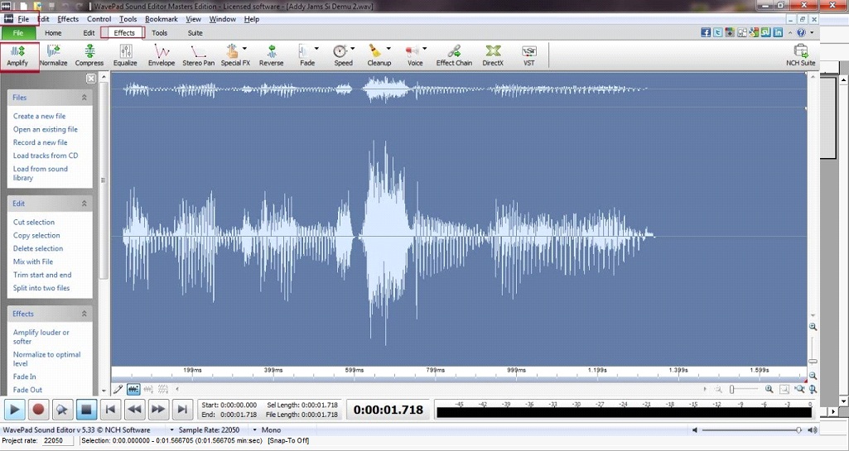Switch to the Home ribbon tab
The height and width of the screenshot is (451, 849).
(x=53, y=32)
